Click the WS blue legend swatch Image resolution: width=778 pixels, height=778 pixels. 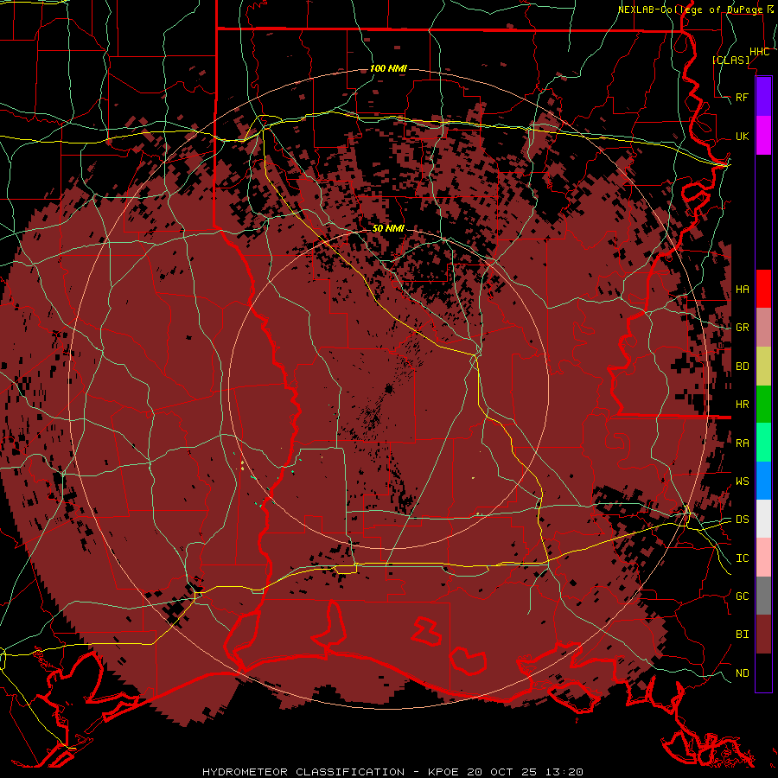pos(763,481)
